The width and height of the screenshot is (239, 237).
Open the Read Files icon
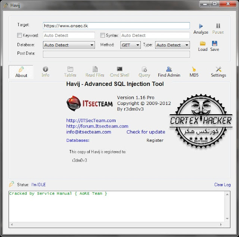tap(95, 69)
